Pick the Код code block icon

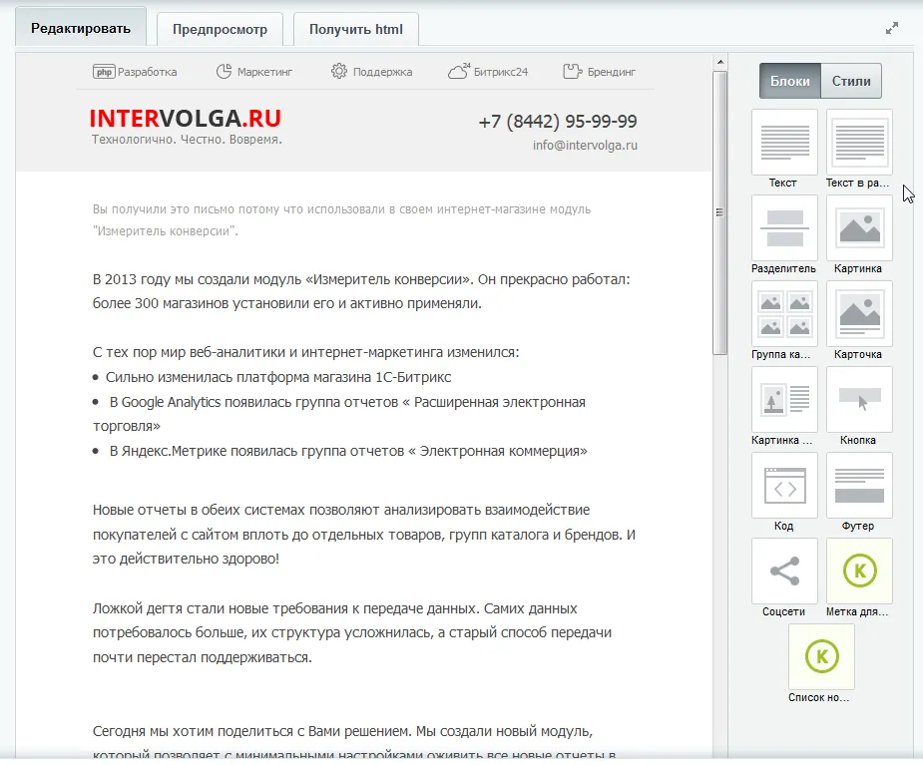click(783, 486)
